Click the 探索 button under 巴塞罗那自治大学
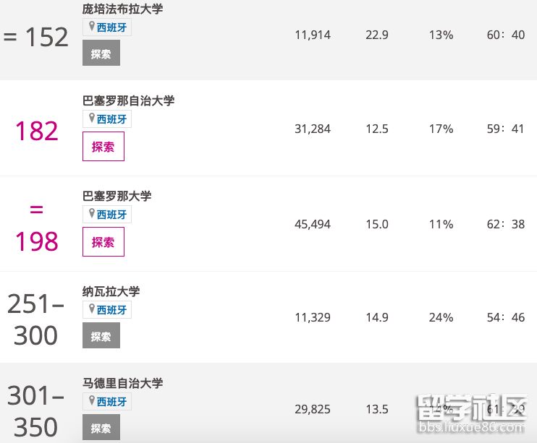 103,147
